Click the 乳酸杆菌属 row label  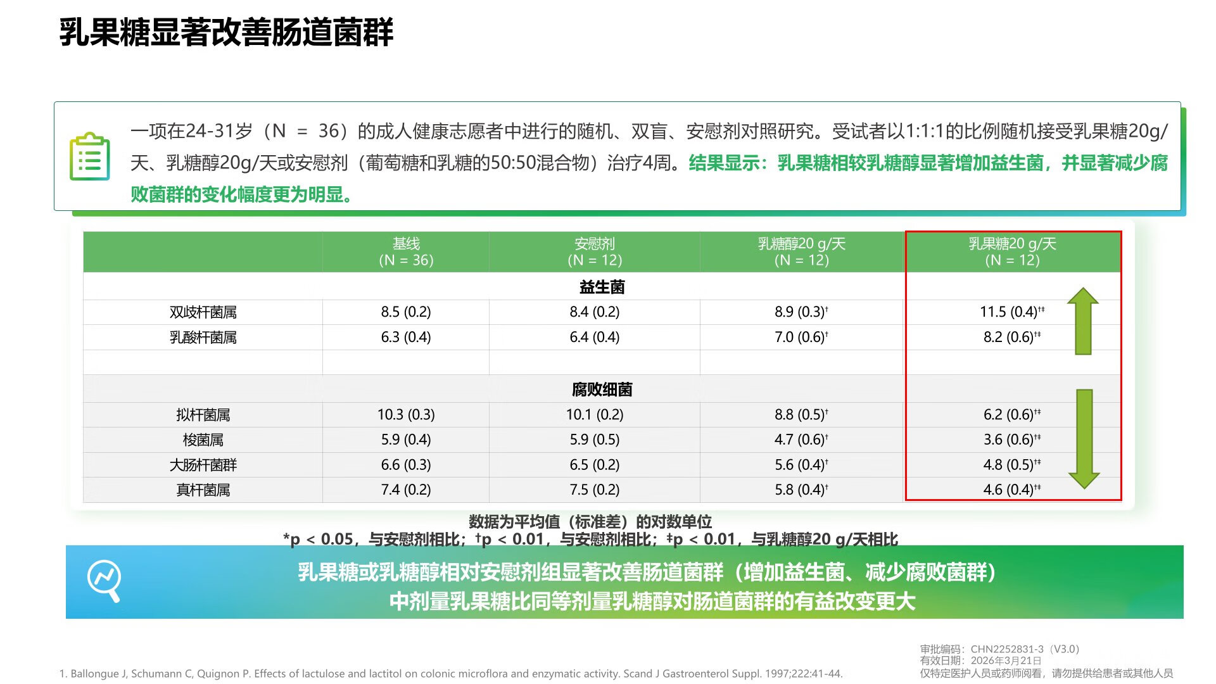[x=203, y=338]
